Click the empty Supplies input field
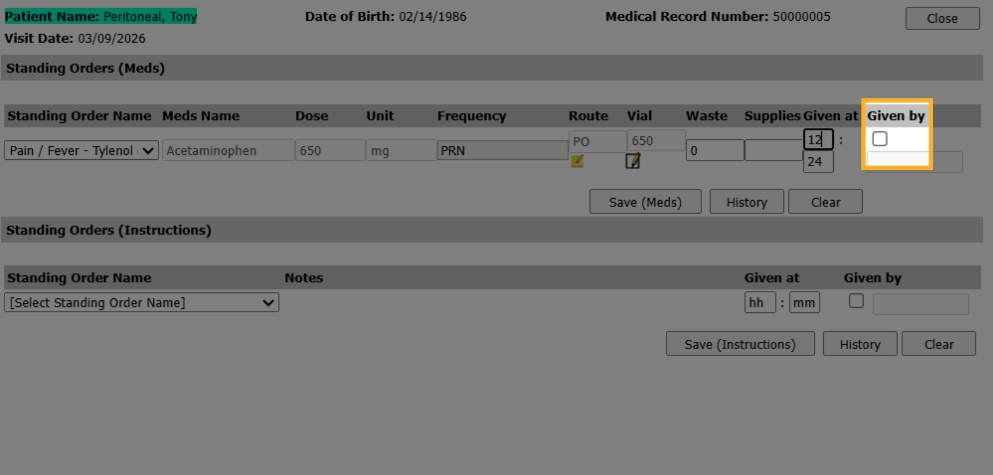 click(x=773, y=150)
